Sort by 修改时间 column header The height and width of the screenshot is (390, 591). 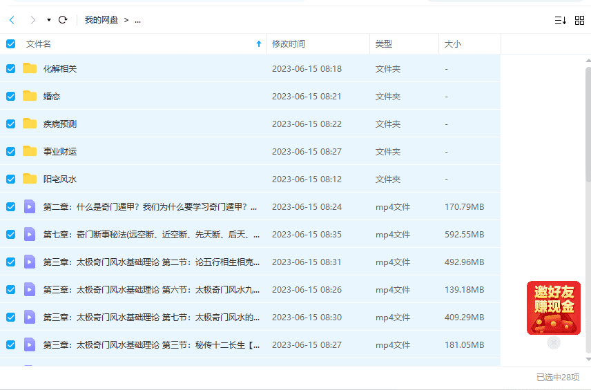[289, 44]
